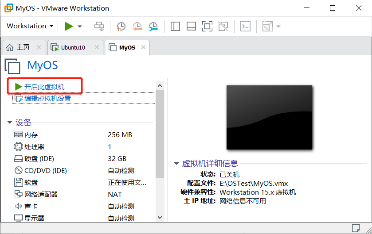This screenshot has width=372, height=234.
Task: Close the Ubuntu10 tab
Action: tap(97, 47)
